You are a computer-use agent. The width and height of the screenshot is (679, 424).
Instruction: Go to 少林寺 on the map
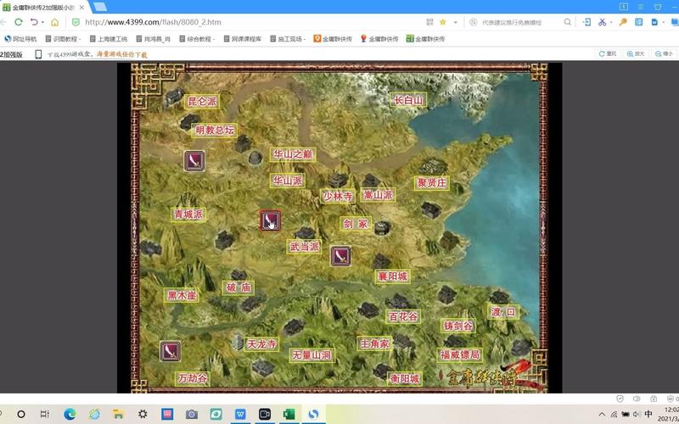(338, 196)
